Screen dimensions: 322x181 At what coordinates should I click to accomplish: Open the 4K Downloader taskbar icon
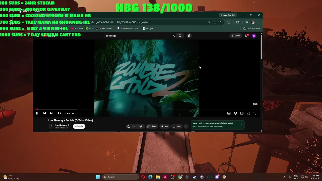202,177
